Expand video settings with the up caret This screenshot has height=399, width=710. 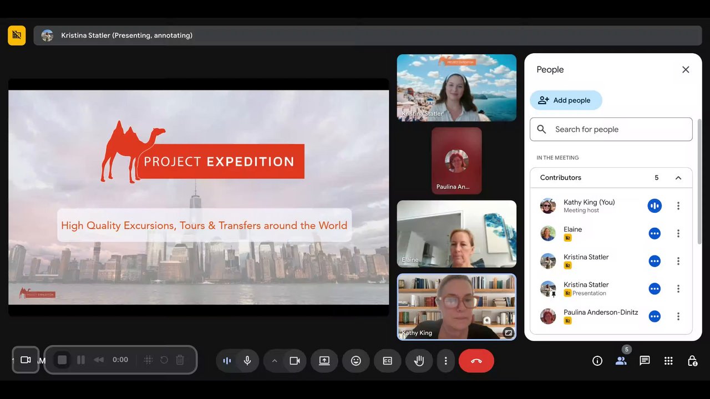[274, 361]
